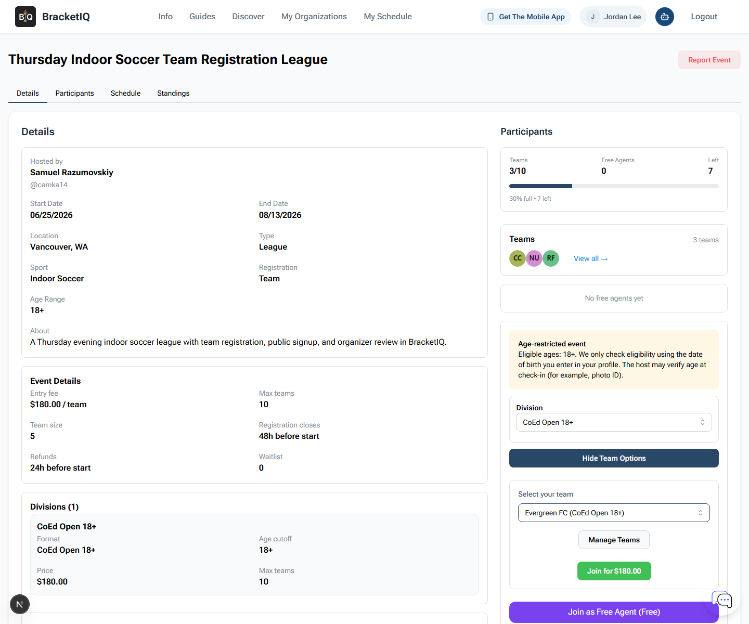This screenshot has height=624, width=749.
Task: Click the page title Thursday Indoor Soccer
Action: [168, 59]
